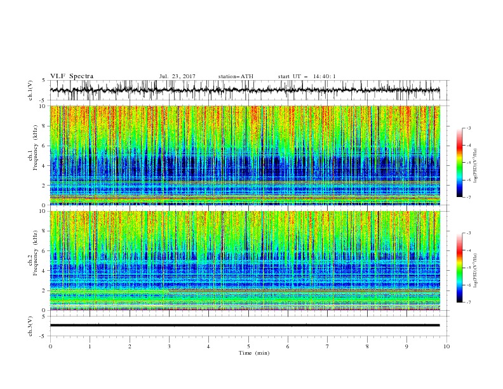
Task: Click time axis tick label '3'
Action: point(169,346)
